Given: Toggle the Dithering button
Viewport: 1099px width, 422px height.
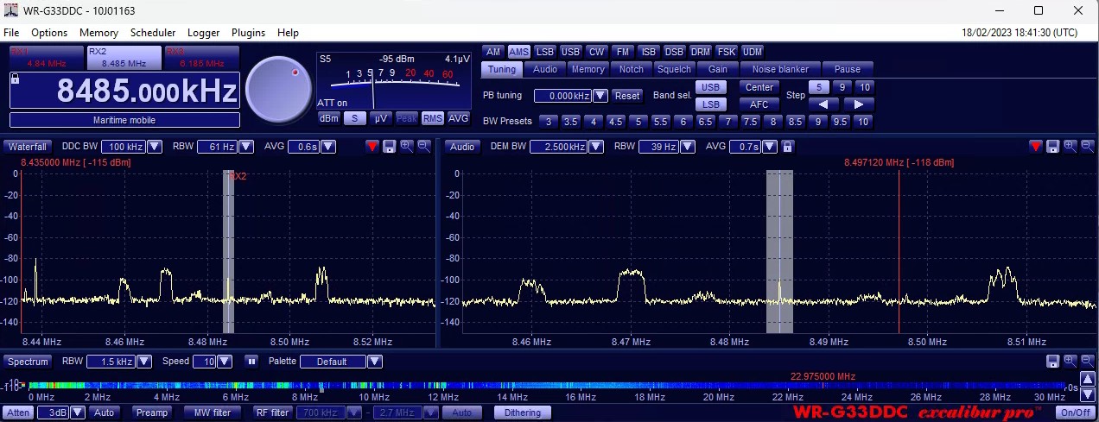Looking at the screenshot, I should tap(523, 413).
